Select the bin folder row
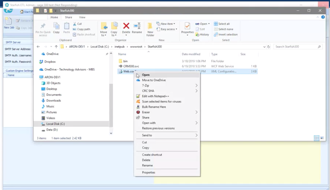Viewport: 330px width, 190px height. coord(187,61)
